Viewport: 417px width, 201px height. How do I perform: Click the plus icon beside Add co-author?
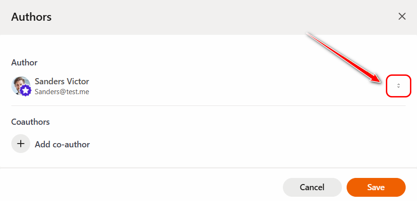click(x=21, y=144)
